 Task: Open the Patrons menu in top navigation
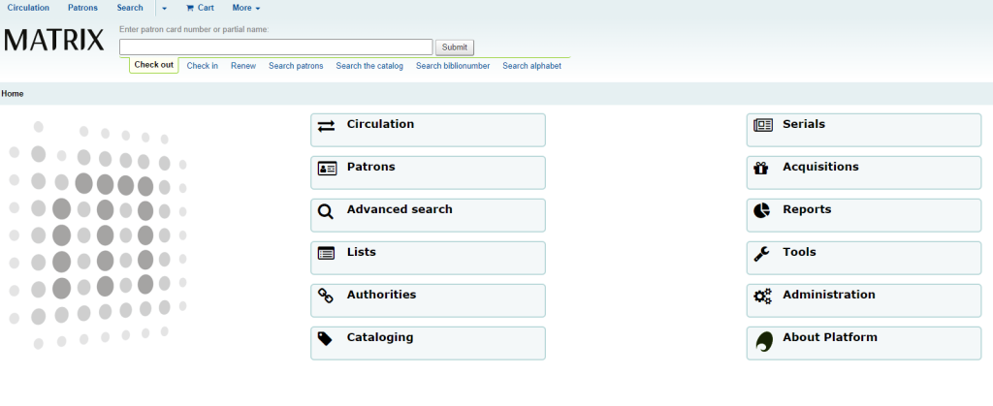pyautogui.click(x=82, y=8)
